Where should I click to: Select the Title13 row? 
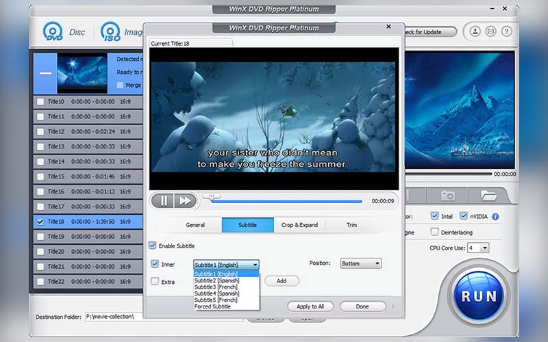(88, 146)
